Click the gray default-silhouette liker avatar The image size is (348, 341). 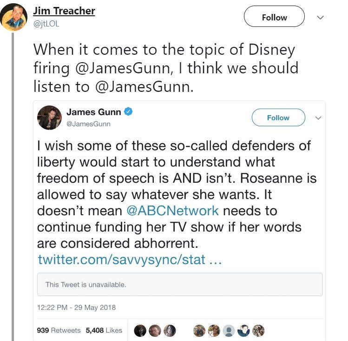tap(229, 331)
